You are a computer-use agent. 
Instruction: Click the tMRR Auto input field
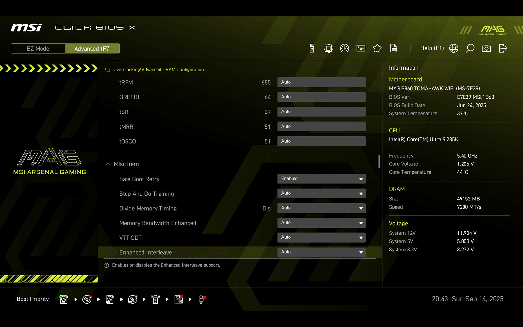pyautogui.click(x=321, y=126)
